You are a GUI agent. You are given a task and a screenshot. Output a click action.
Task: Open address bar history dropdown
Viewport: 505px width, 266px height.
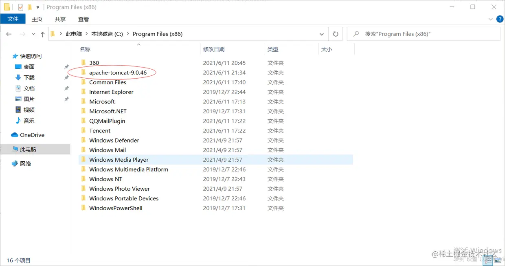[x=322, y=34]
